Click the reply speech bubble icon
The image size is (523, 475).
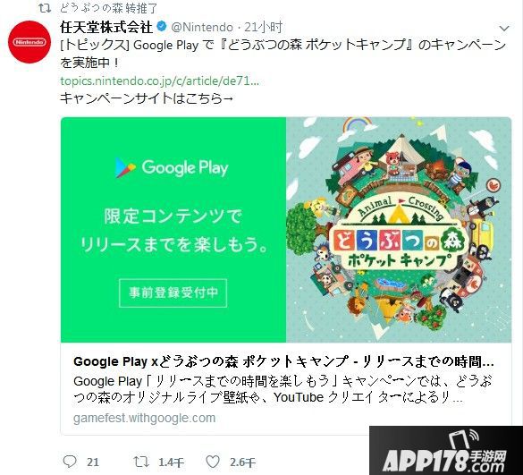pos(70,462)
